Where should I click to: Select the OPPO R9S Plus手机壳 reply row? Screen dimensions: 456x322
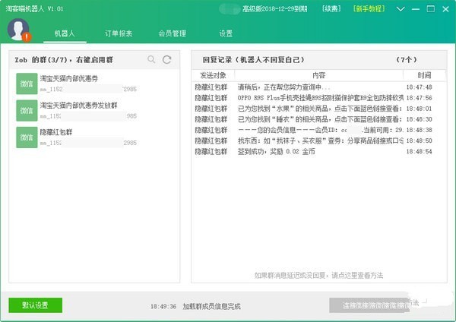[x=318, y=98]
